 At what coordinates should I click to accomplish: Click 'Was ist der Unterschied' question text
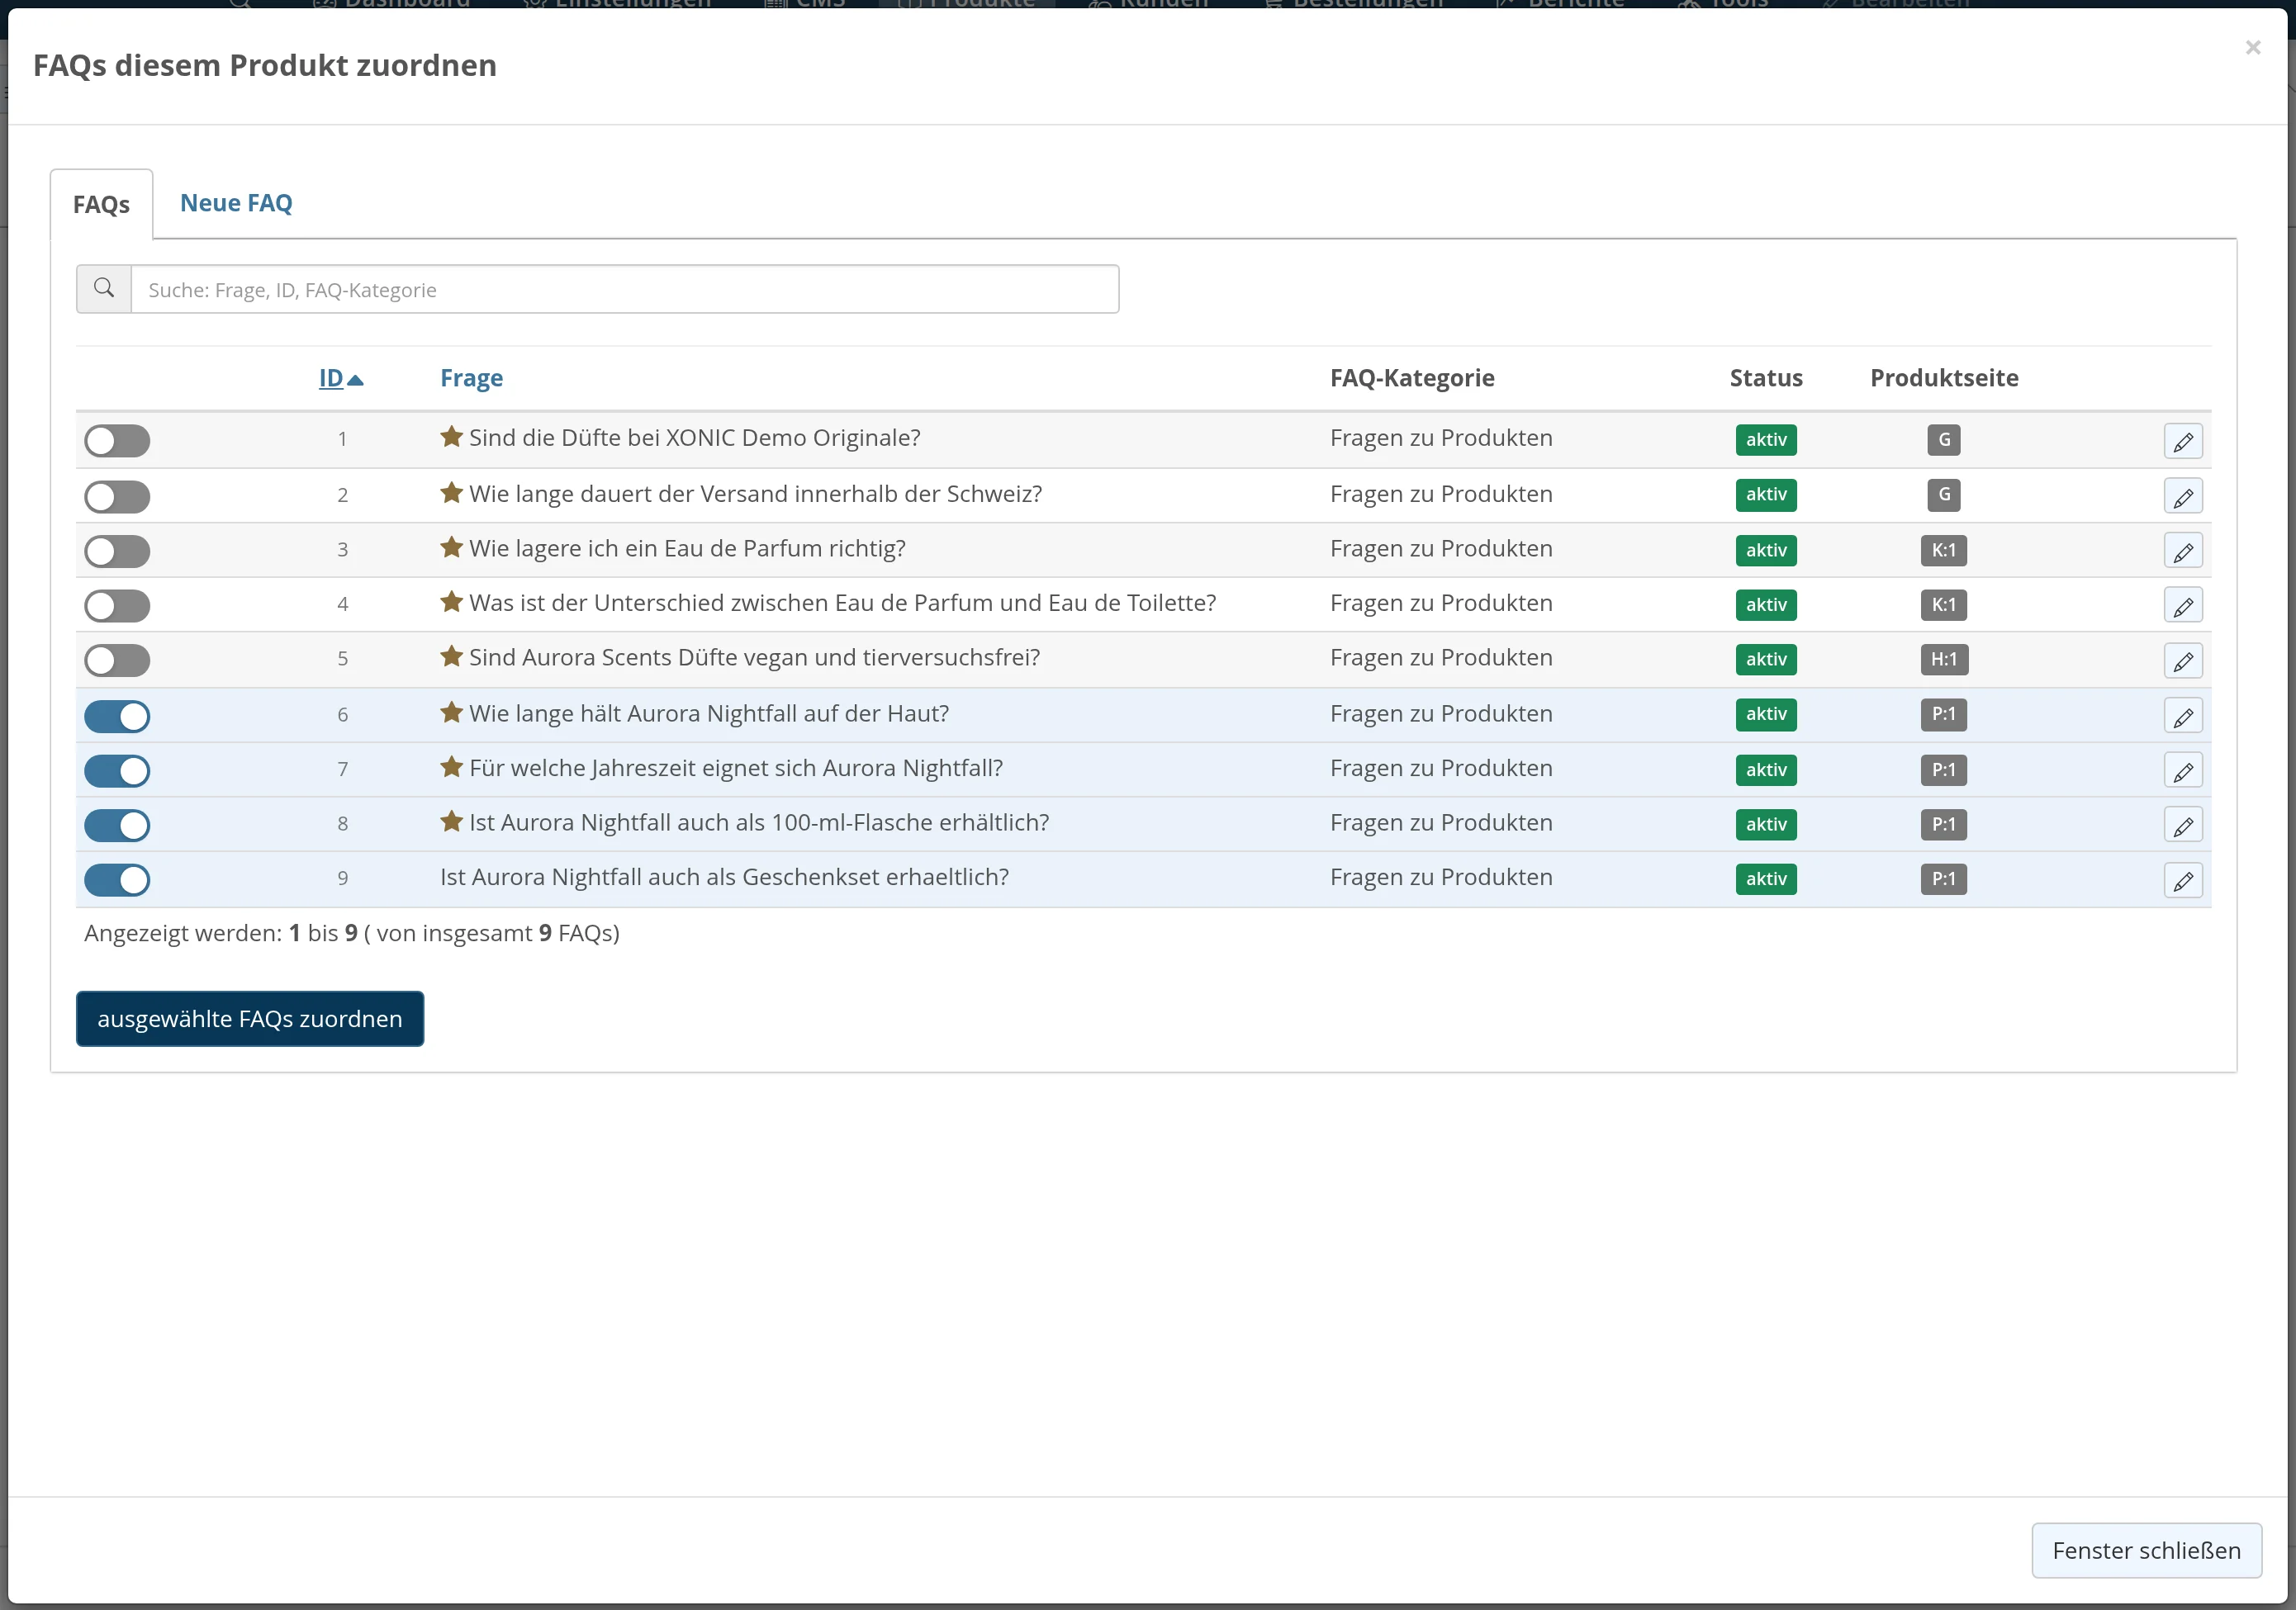pos(842,603)
